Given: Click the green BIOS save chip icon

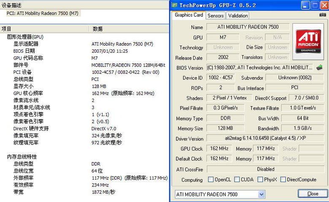Looking at the screenshot, I should click(x=319, y=67).
